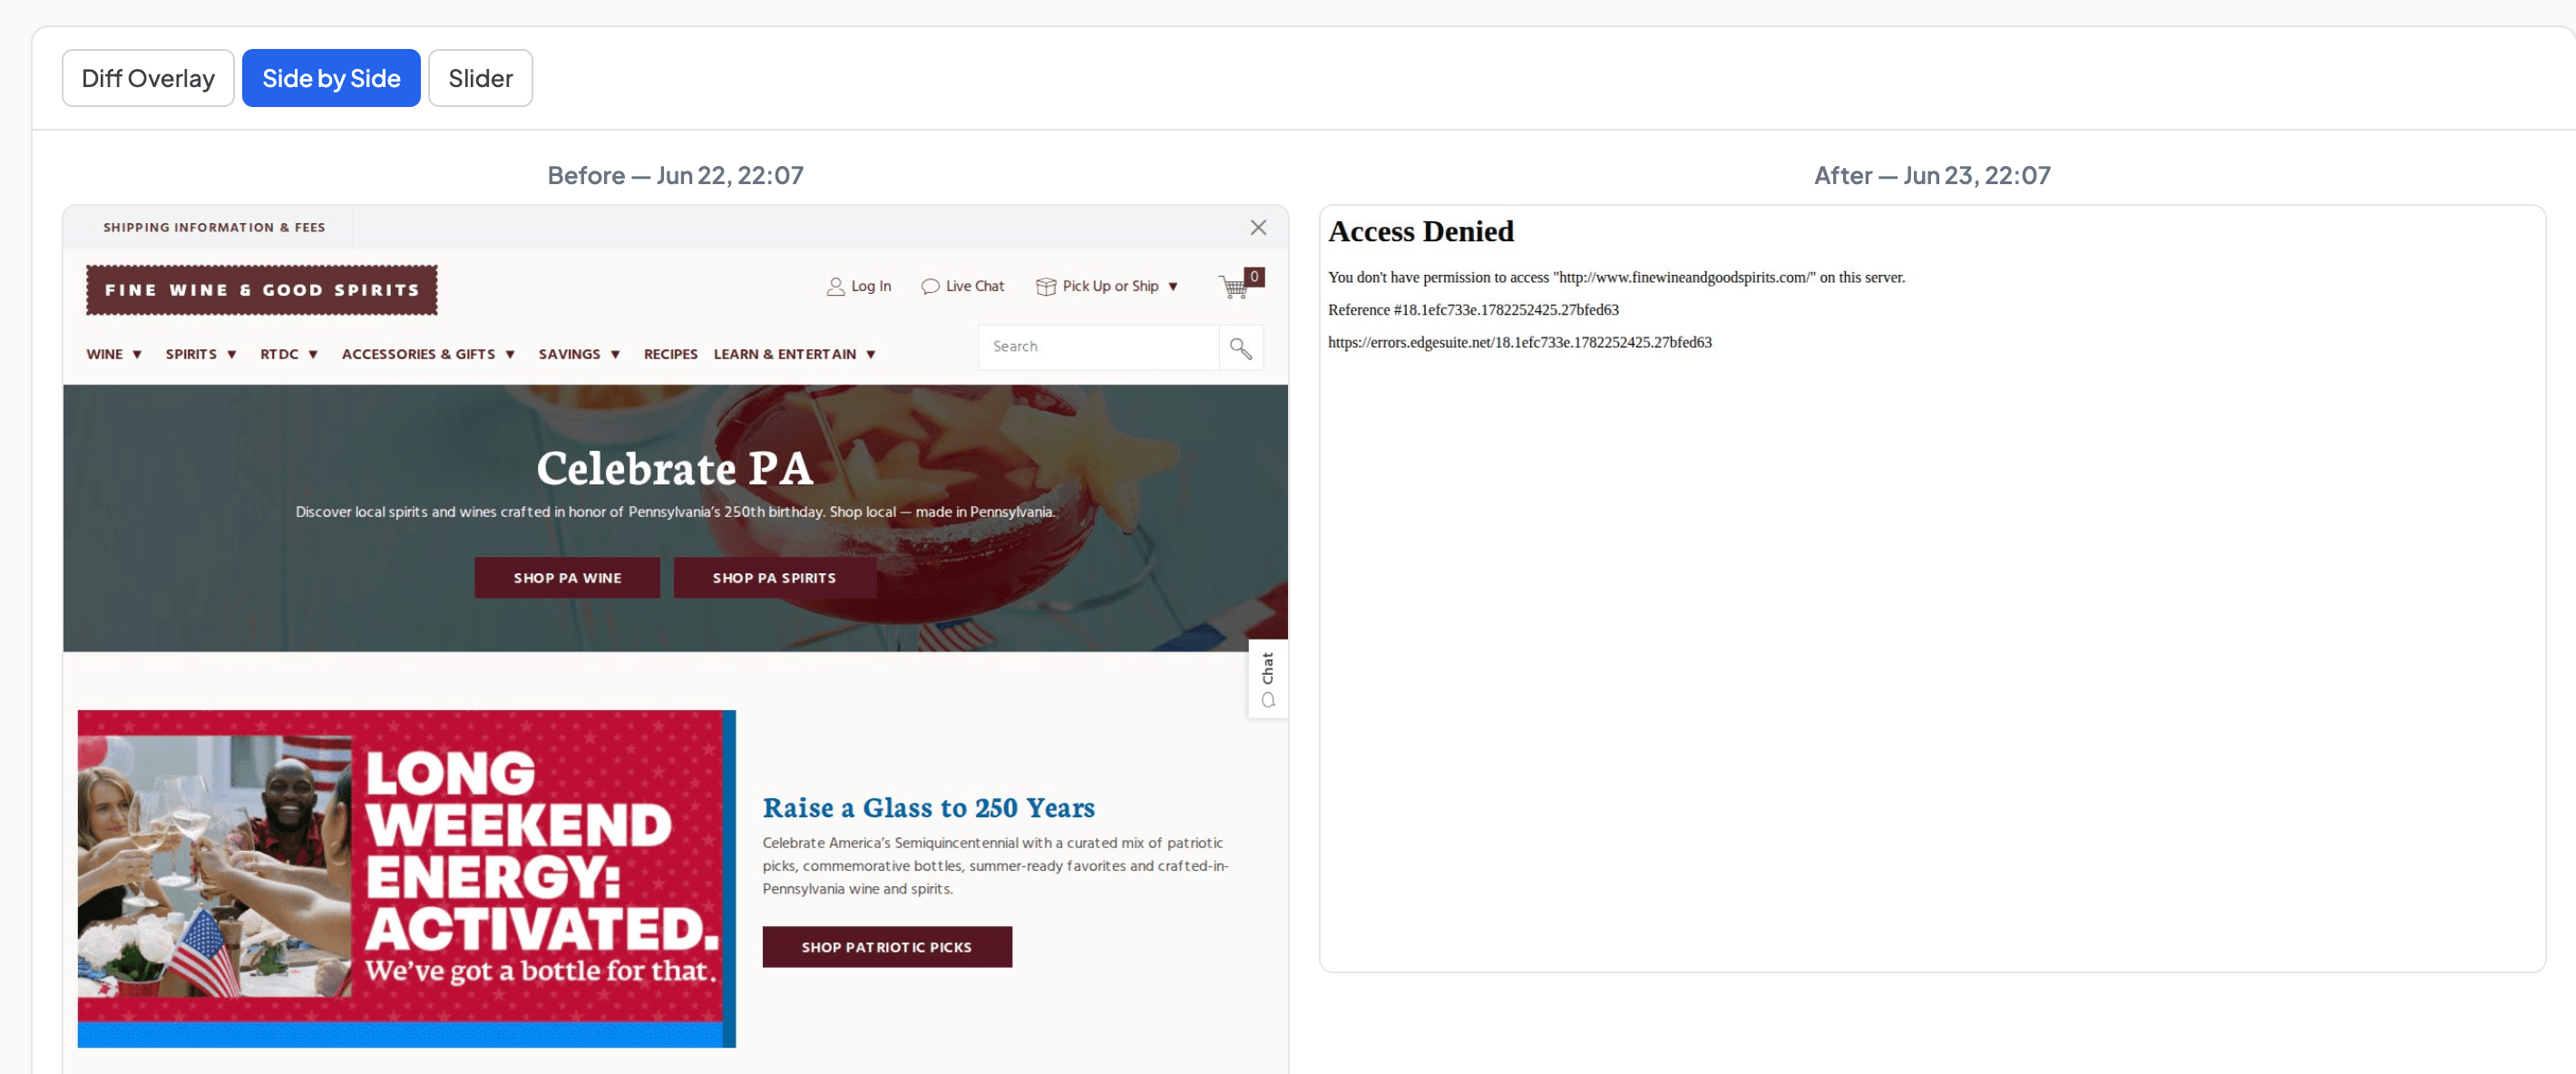Click the Log In user icon

click(835, 287)
